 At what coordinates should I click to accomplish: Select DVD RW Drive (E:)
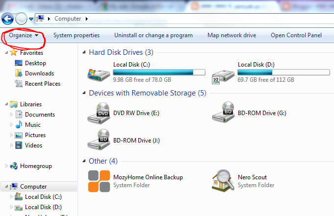(136, 113)
